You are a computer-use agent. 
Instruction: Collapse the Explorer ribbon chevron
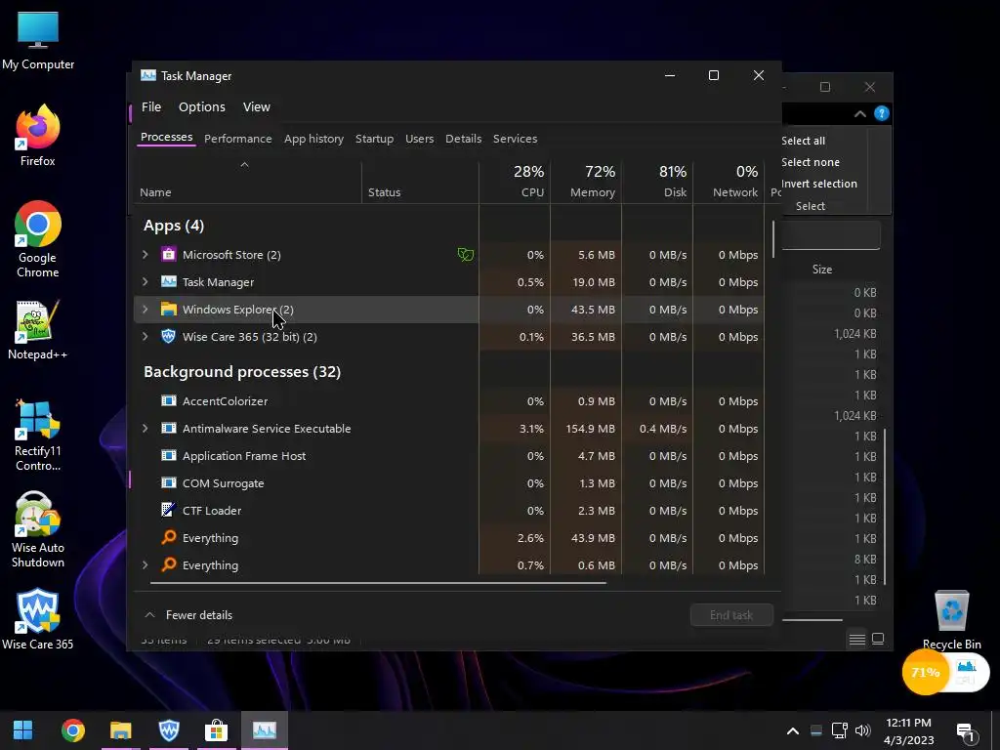click(x=859, y=113)
